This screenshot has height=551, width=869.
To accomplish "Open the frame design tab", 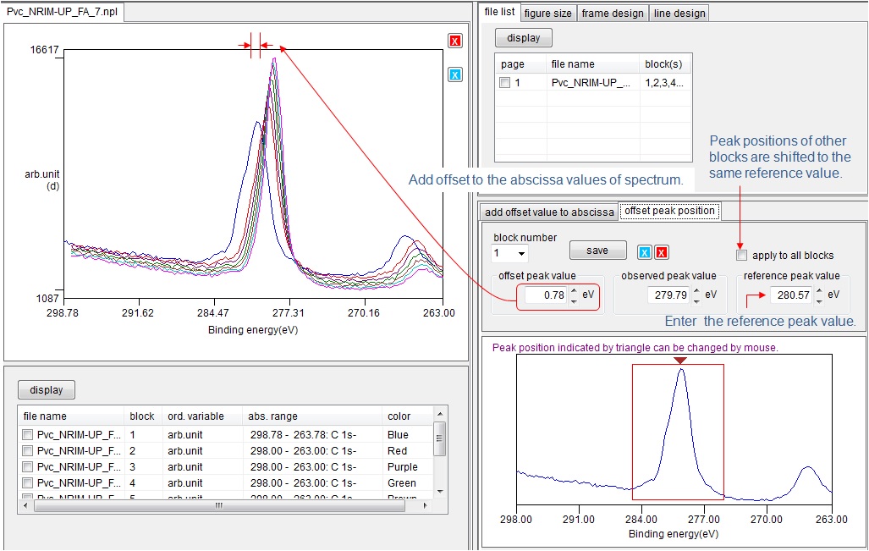I will point(613,14).
